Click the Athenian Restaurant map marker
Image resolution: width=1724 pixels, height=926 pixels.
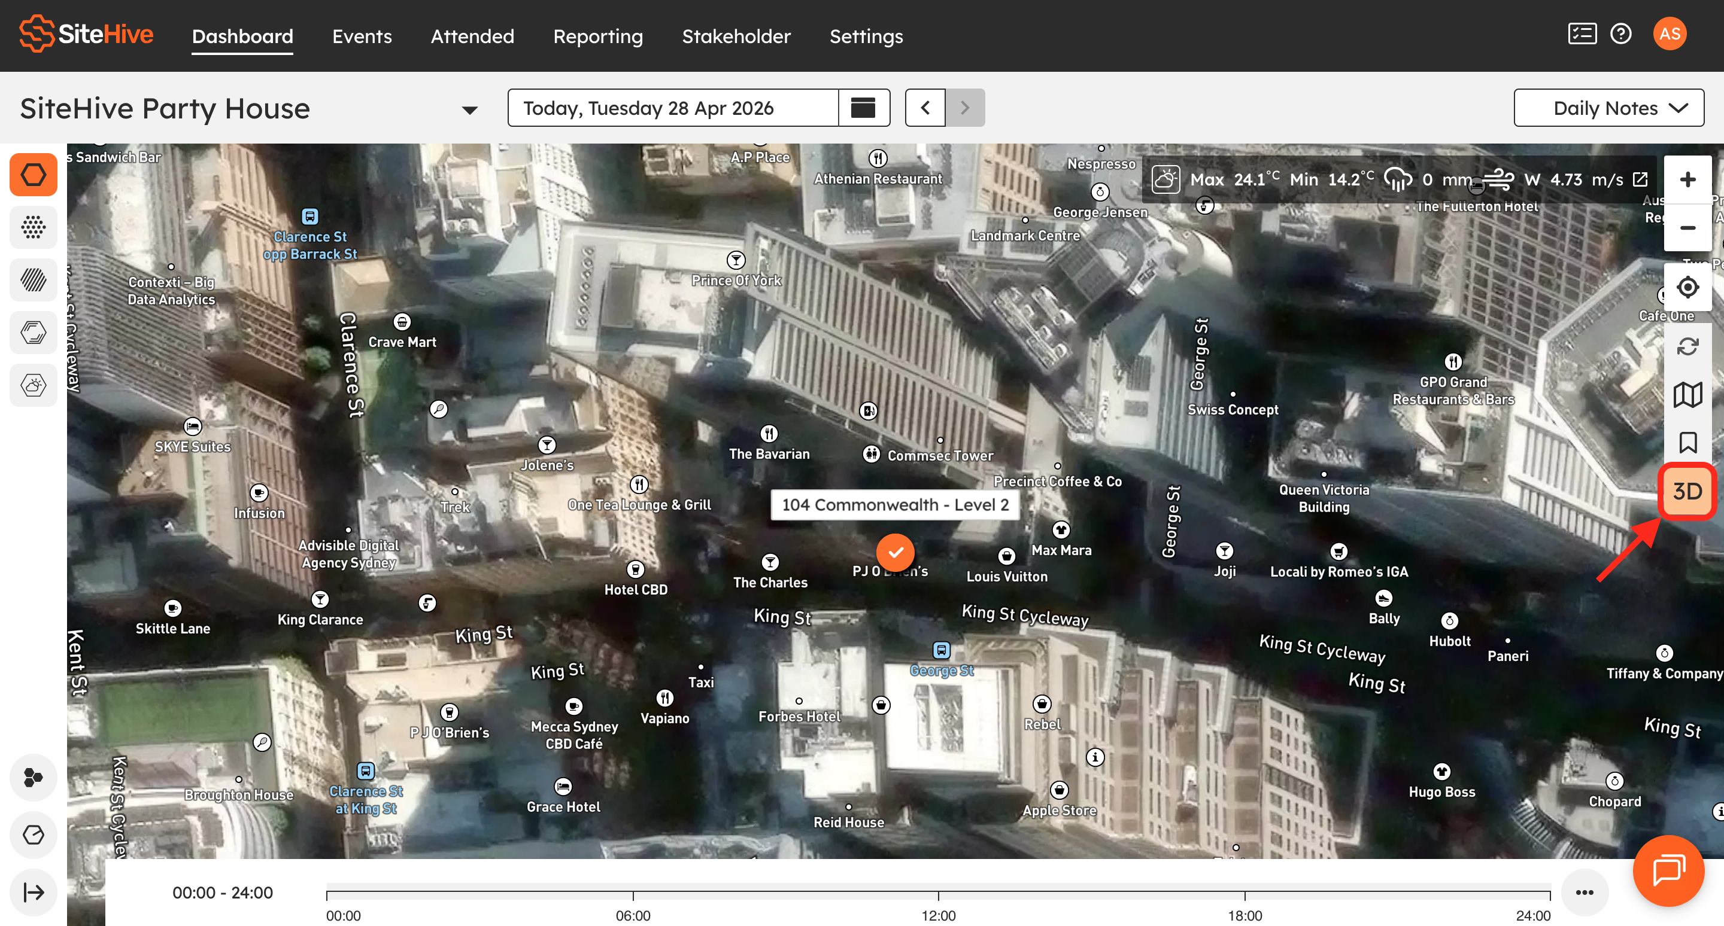pos(878,159)
